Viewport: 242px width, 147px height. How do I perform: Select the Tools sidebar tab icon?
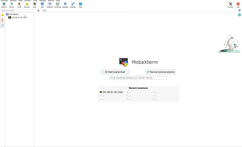coord(3,20)
